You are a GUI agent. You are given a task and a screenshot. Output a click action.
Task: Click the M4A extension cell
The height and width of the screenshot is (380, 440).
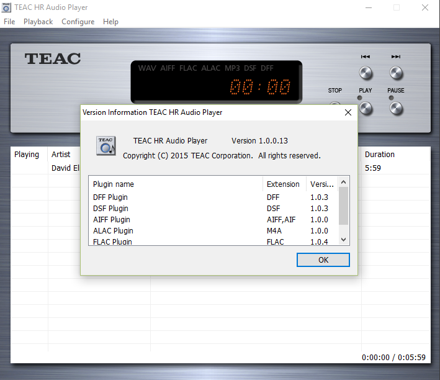pos(274,231)
